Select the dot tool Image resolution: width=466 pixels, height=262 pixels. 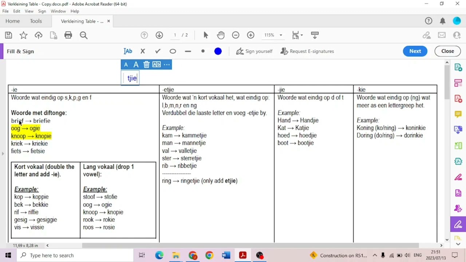point(203,51)
